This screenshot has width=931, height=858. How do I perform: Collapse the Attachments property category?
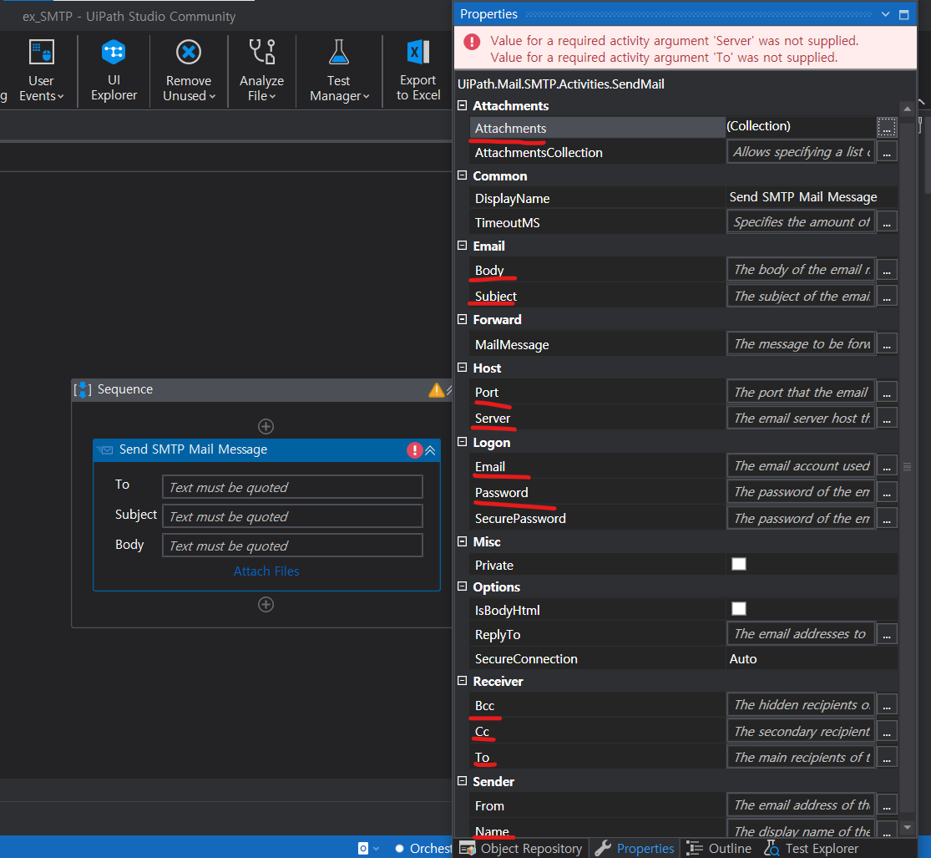463,105
